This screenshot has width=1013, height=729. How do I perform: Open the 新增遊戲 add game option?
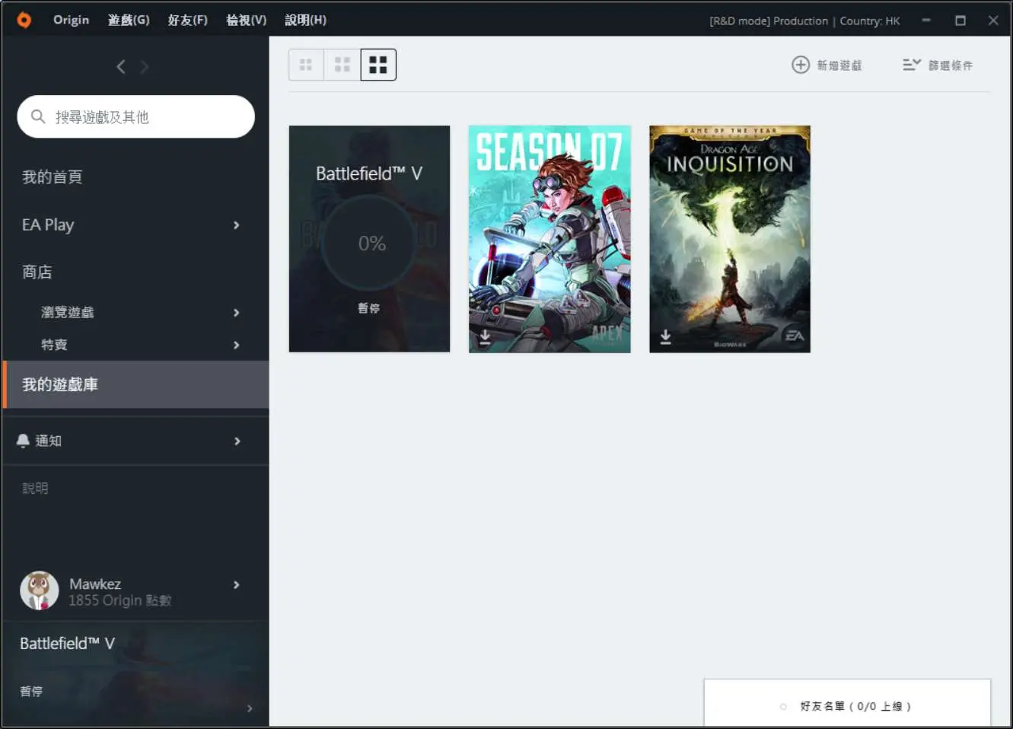[827, 65]
